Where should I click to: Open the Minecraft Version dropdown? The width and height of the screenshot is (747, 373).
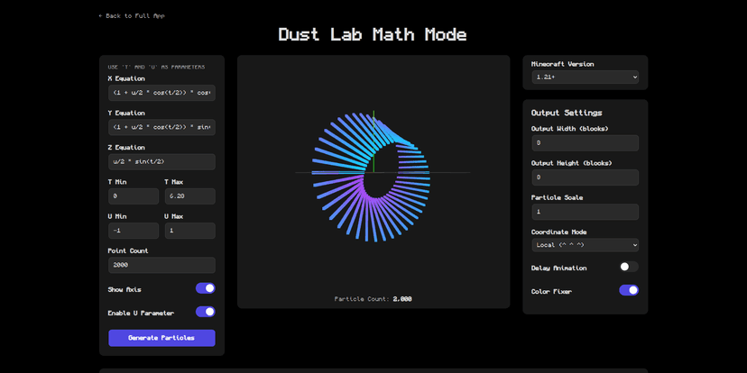point(585,77)
